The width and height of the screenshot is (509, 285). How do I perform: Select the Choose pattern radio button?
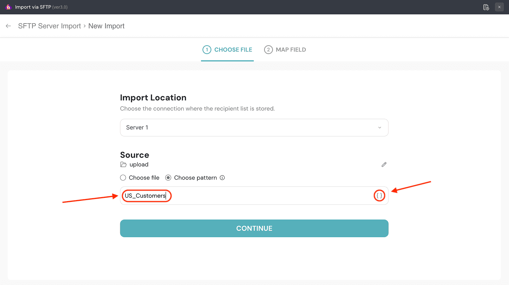(168, 178)
